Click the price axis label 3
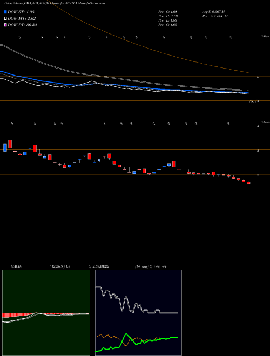270x356 pixels. (258, 150)
